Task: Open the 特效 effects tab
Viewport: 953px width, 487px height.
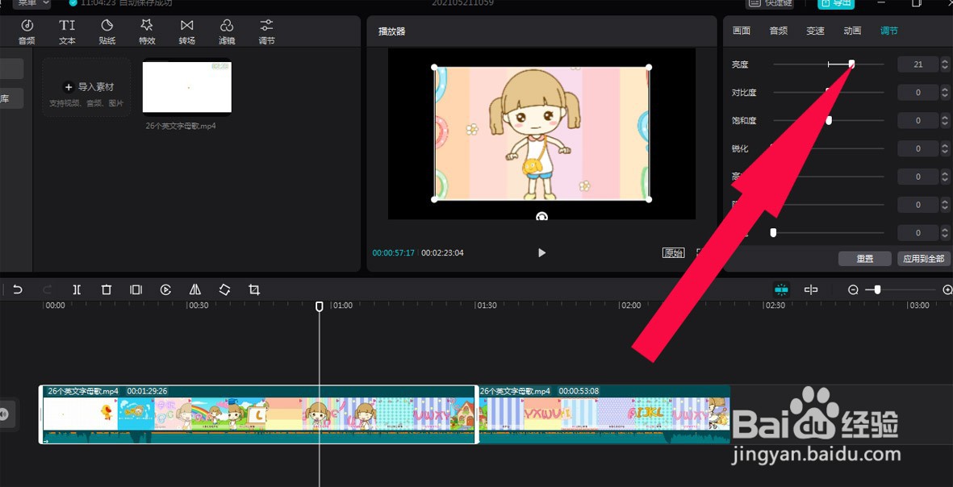Action: (x=147, y=31)
